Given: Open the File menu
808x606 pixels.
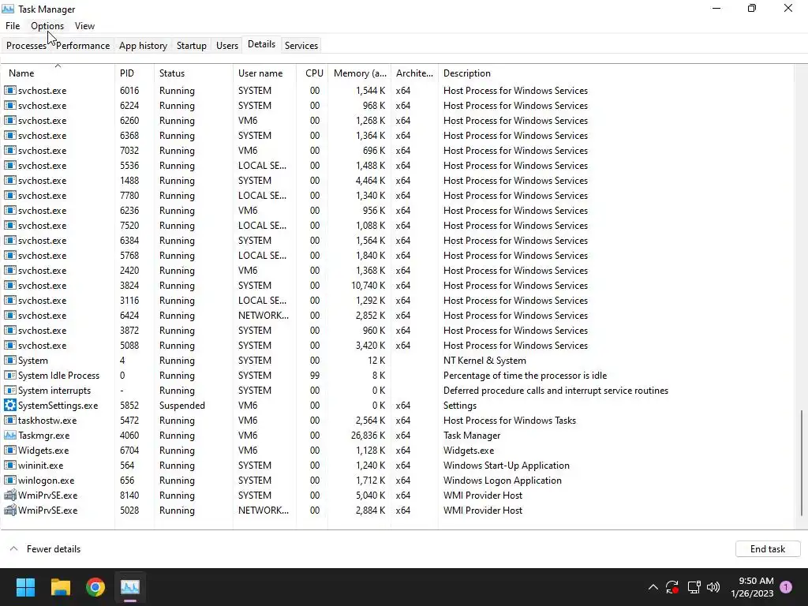Looking at the screenshot, I should pyautogui.click(x=13, y=26).
